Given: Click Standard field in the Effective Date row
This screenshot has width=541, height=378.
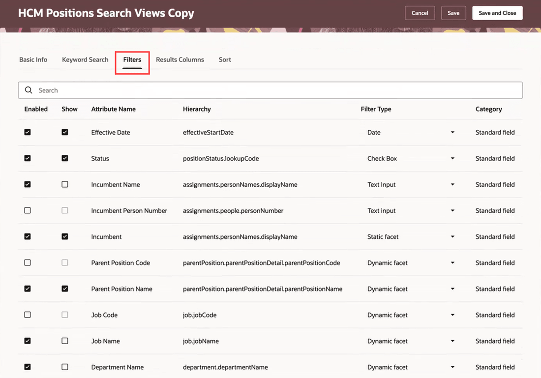Looking at the screenshot, I should [x=495, y=132].
